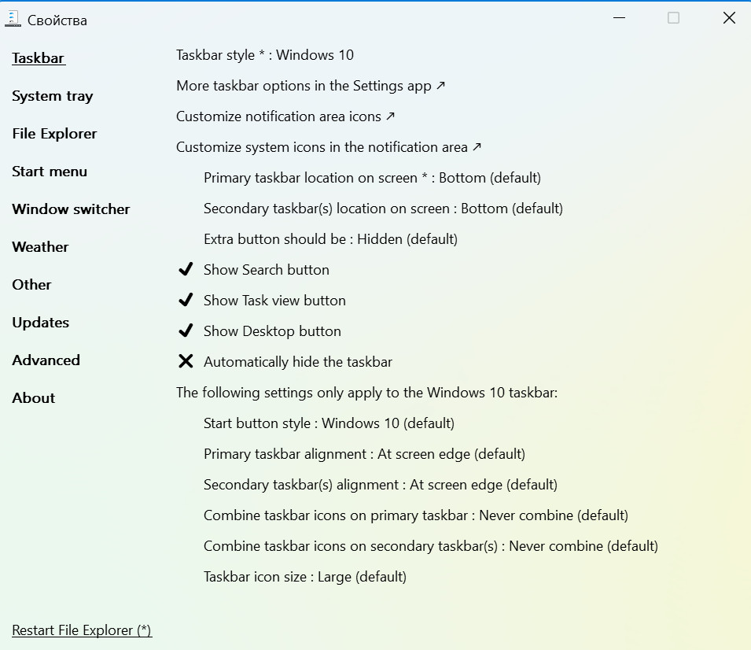Click the app icon in title bar

click(13, 20)
